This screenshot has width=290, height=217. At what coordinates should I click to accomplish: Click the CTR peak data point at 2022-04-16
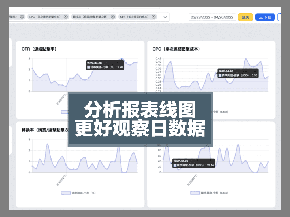tap(122, 59)
